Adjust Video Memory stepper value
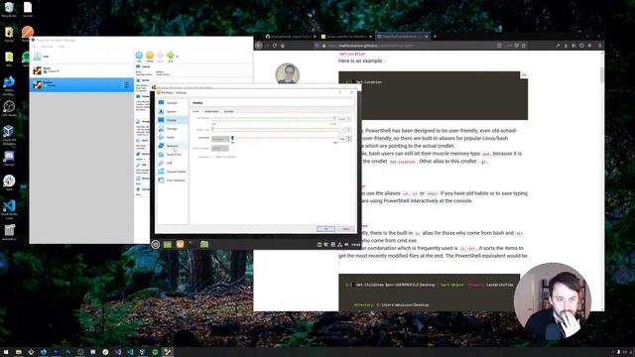This screenshot has height=357, width=635. tap(344, 119)
